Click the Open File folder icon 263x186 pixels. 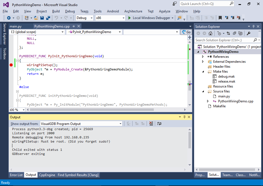tap(36, 18)
